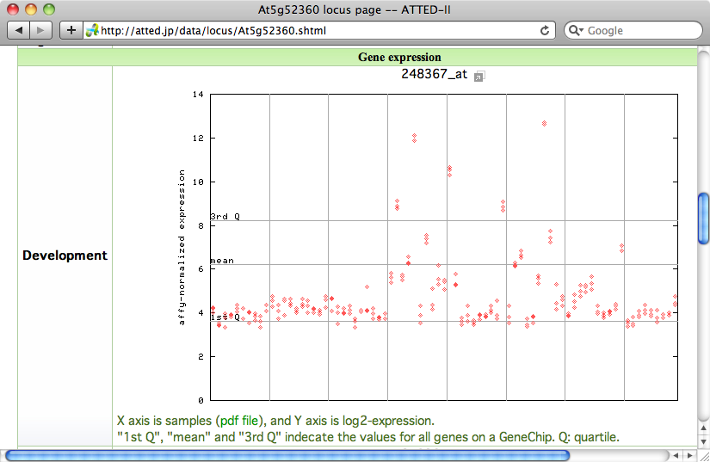710x462 pixels.
Task: Click the vertical scrollbar down arrow
Action: point(702,440)
